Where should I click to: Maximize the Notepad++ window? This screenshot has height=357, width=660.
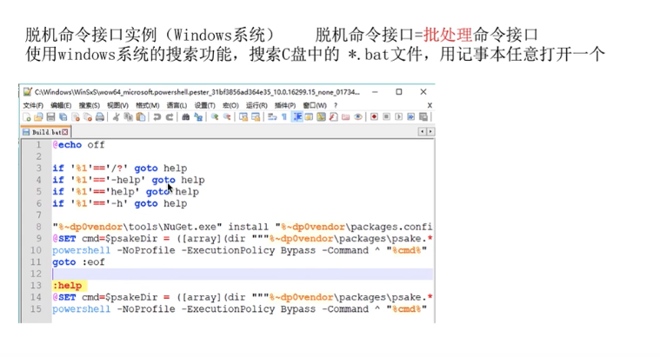point(399,92)
